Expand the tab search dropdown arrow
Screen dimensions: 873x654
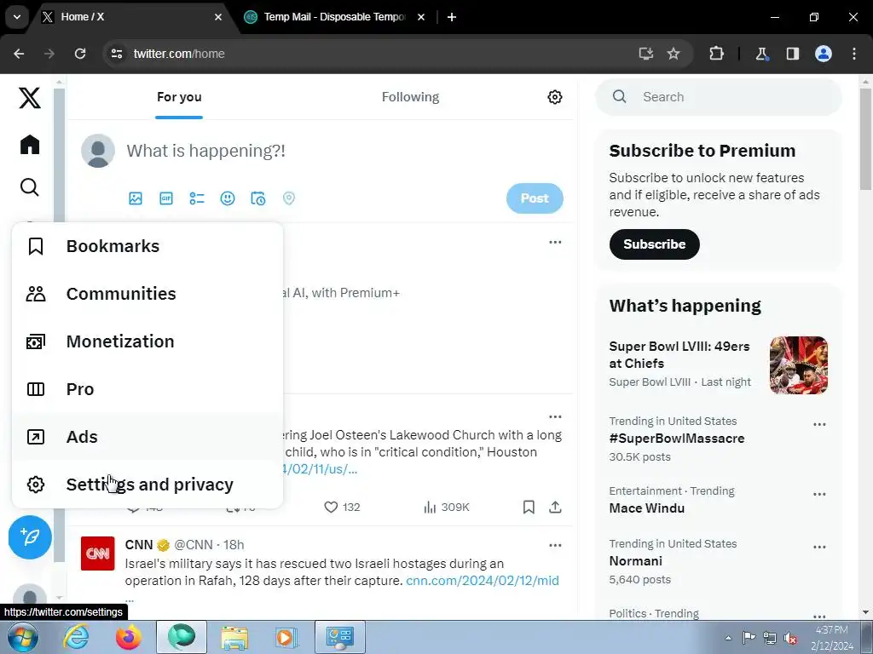coord(17,17)
